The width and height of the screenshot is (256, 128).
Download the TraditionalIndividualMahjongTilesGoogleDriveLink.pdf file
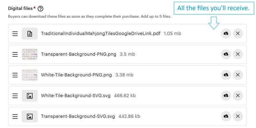[x=226, y=34]
